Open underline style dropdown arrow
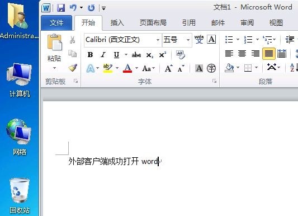Viewport: 298px width, 216px height. pos(126,55)
